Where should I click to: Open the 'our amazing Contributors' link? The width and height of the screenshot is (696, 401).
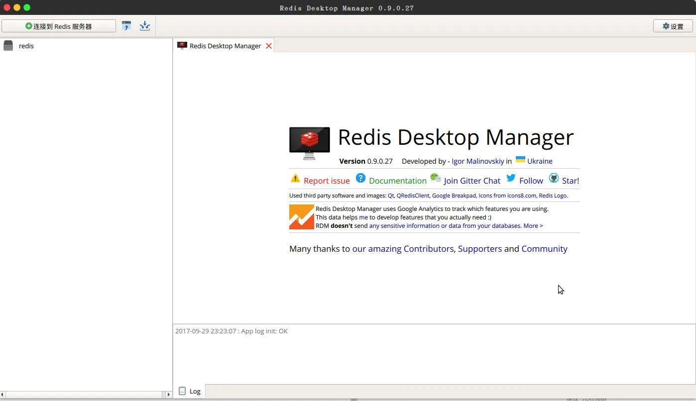point(403,249)
